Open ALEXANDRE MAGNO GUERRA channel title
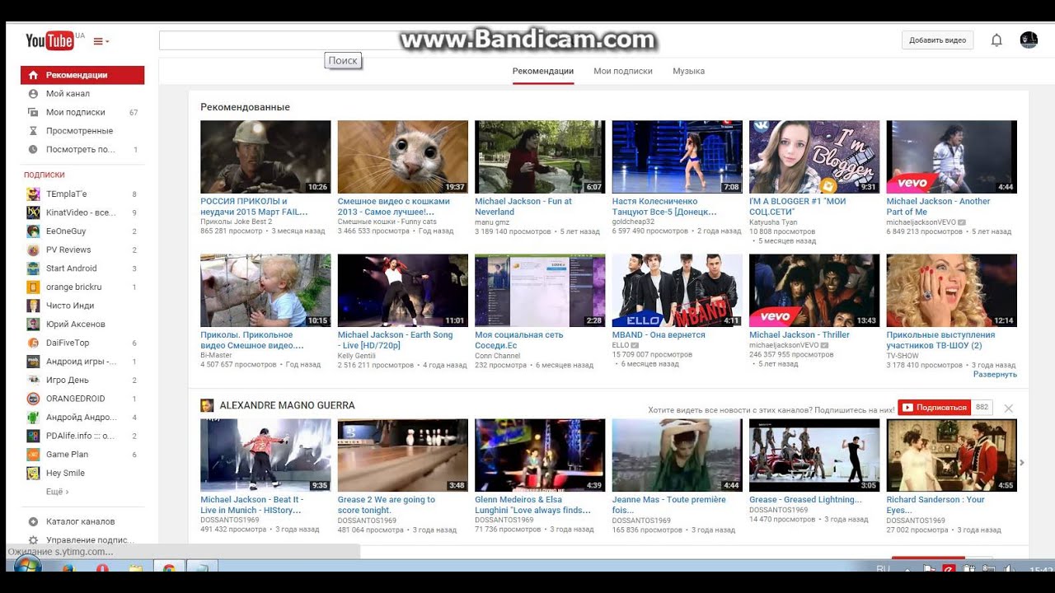1055x593 pixels. (287, 405)
